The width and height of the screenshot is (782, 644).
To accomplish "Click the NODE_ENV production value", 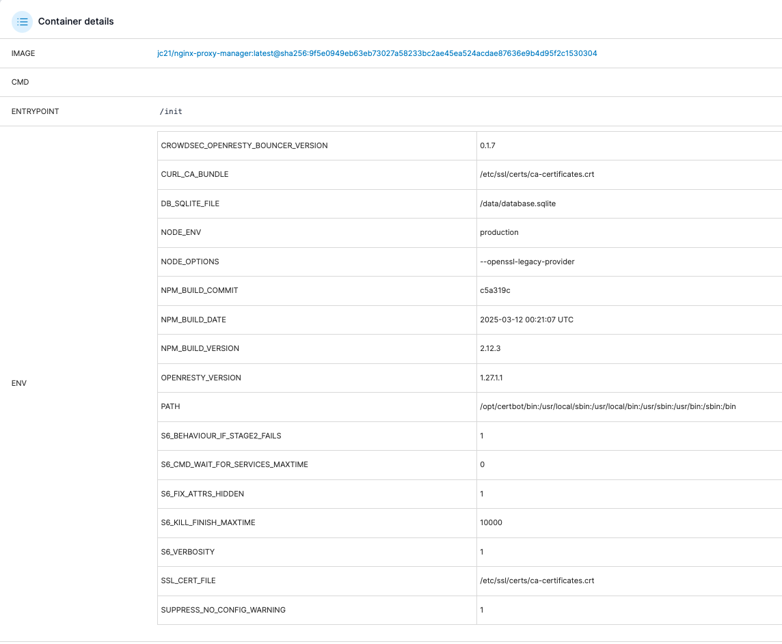I will (499, 232).
